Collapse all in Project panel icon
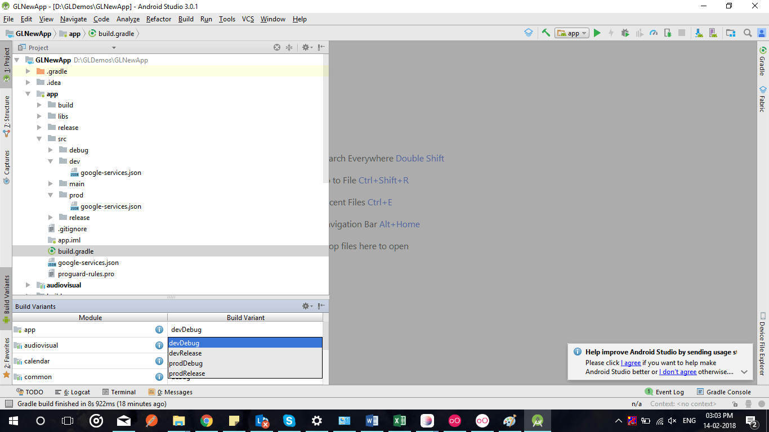 pos(289,47)
